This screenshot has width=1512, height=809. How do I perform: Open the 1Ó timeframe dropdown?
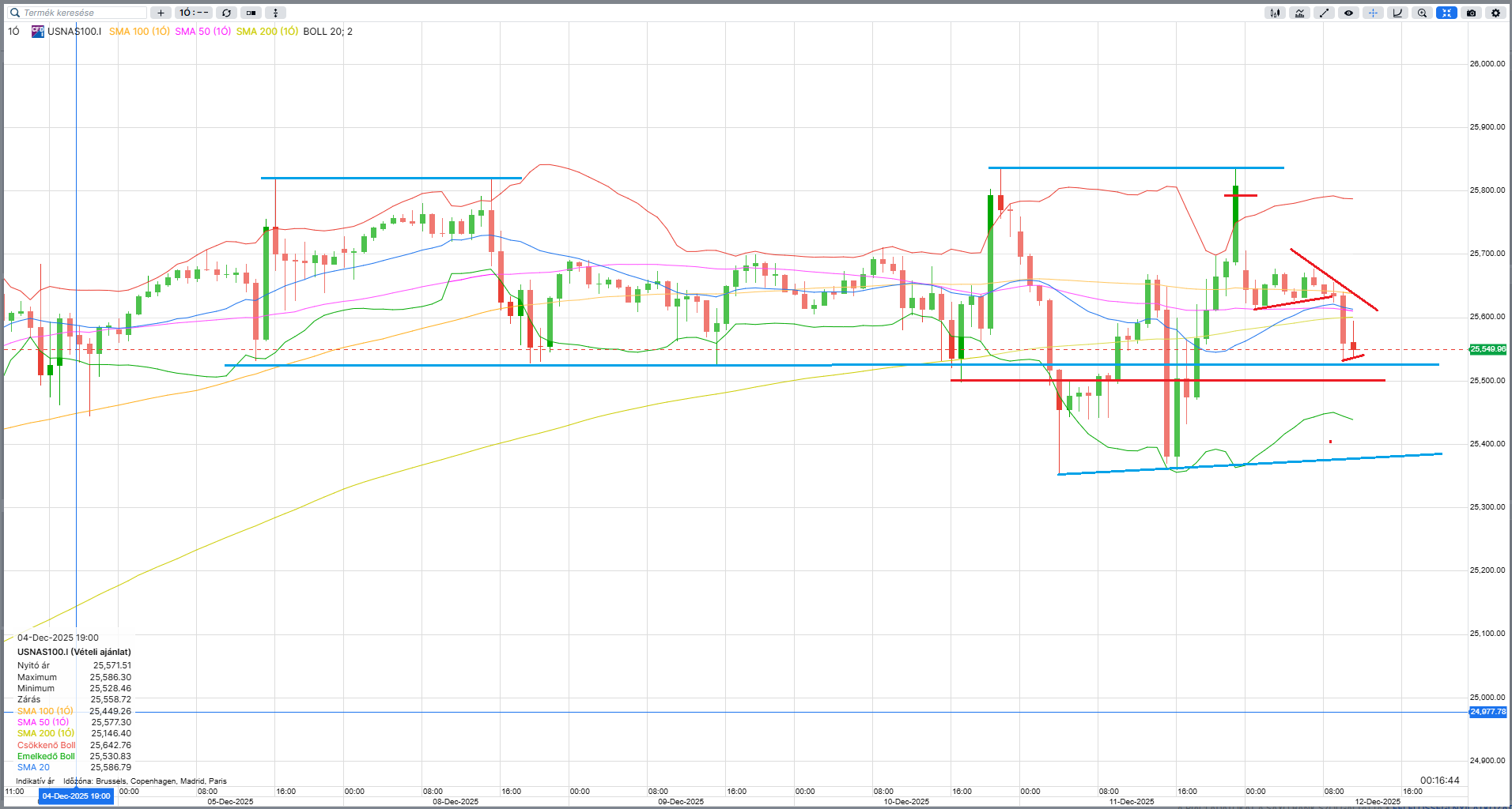[x=193, y=13]
